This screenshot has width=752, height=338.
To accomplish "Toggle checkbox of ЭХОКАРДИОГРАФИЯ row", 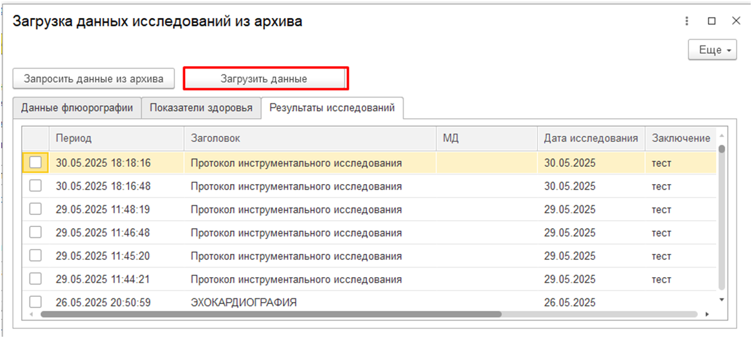I will 36,301.
